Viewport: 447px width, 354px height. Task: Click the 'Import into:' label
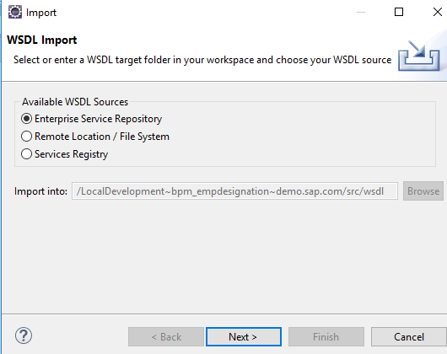40,191
